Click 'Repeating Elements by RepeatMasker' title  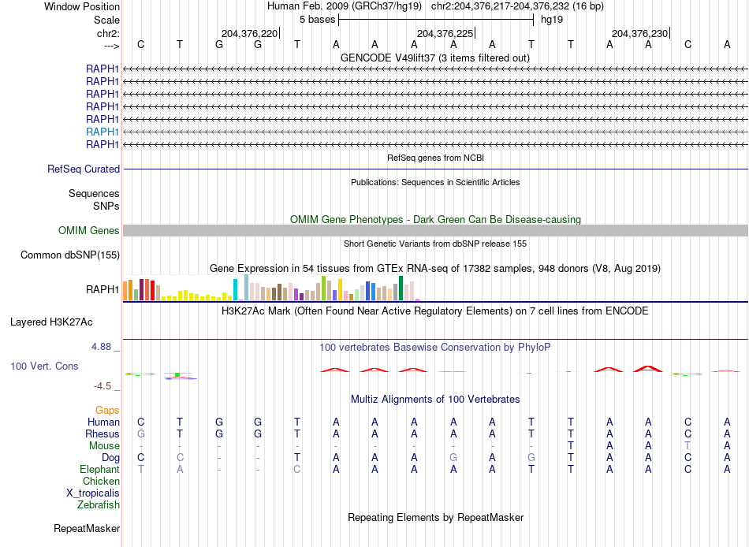click(x=436, y=518)
